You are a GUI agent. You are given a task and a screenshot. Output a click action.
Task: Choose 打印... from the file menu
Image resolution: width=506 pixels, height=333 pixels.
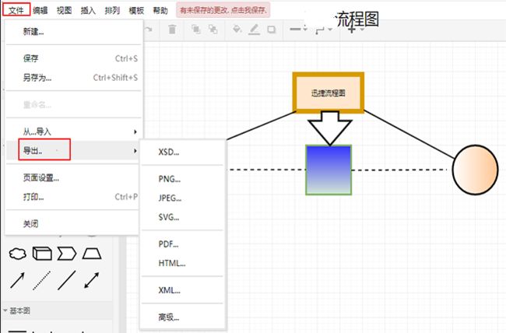coord(74,197)
